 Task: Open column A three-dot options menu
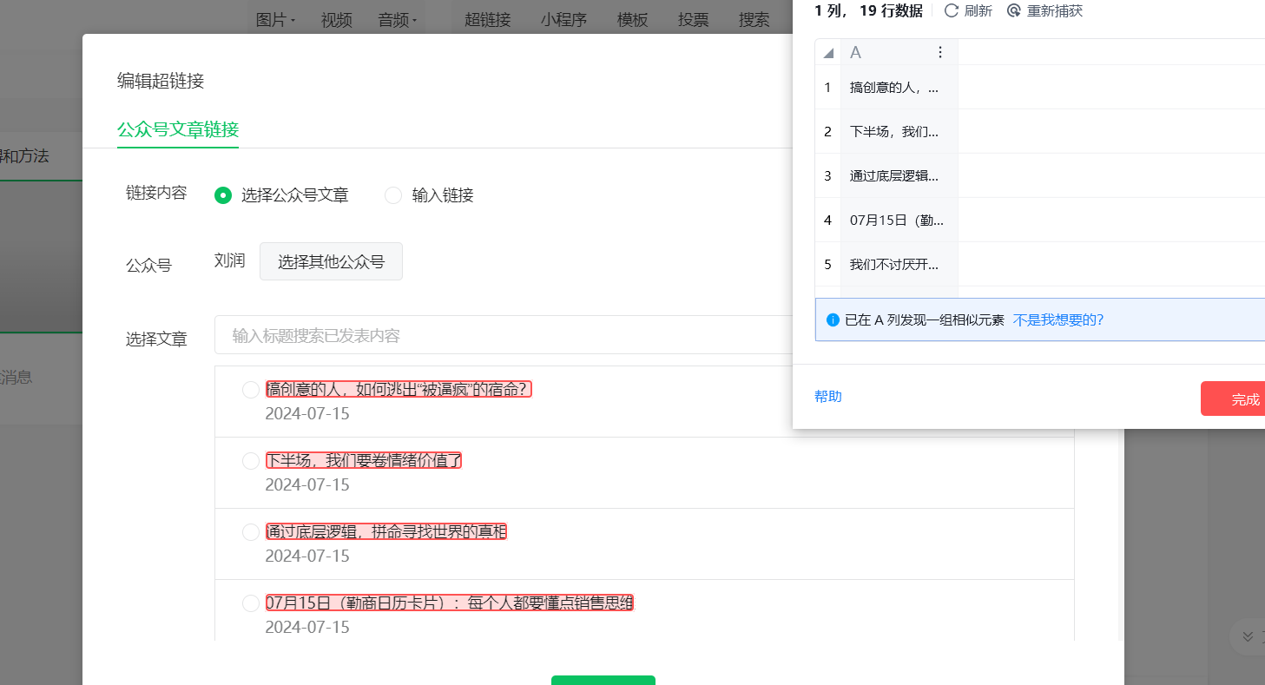coord(939,53)
